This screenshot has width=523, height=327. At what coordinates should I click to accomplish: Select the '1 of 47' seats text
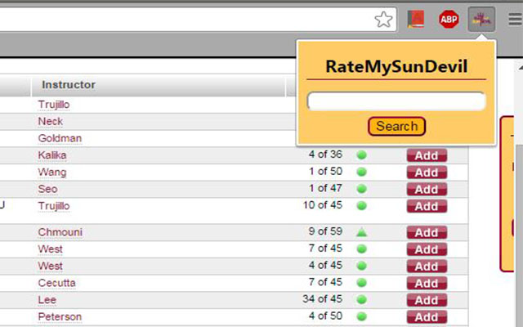[325, 188]
